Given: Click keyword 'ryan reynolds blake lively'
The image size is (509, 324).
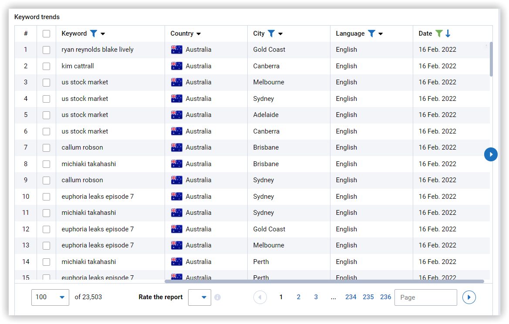Looking at the screenshot, I should [98, 50].
